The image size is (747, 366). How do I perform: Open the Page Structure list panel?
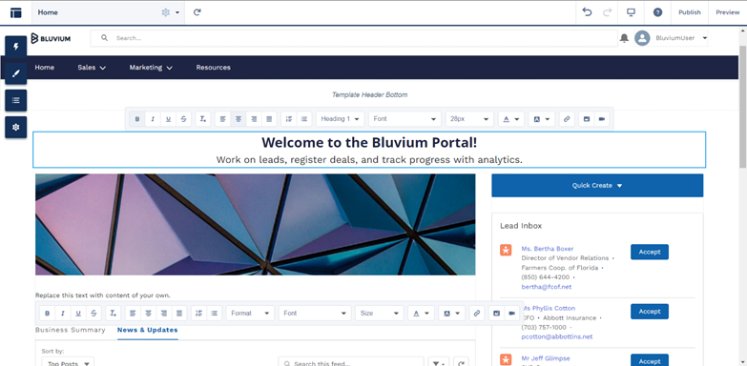click(16, 100)
